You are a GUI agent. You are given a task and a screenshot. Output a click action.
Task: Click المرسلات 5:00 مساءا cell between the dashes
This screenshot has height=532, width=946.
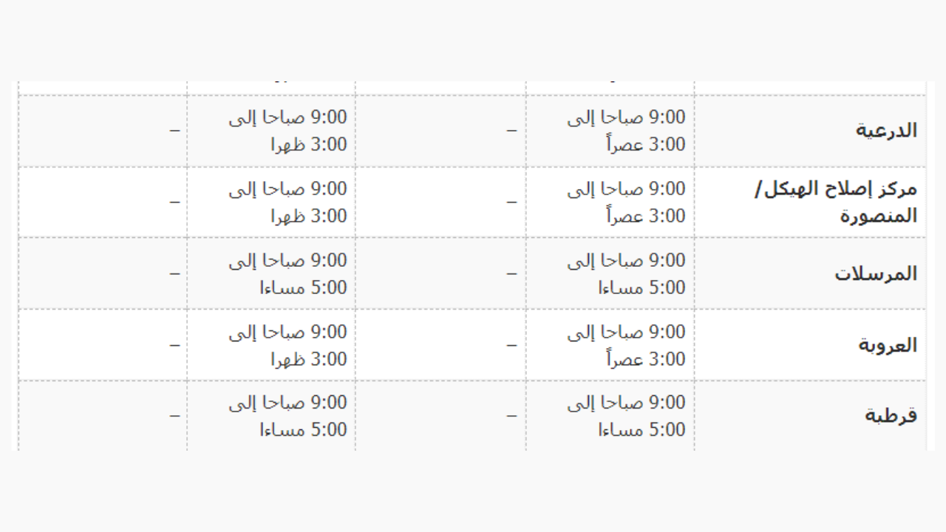pos(287,274)
